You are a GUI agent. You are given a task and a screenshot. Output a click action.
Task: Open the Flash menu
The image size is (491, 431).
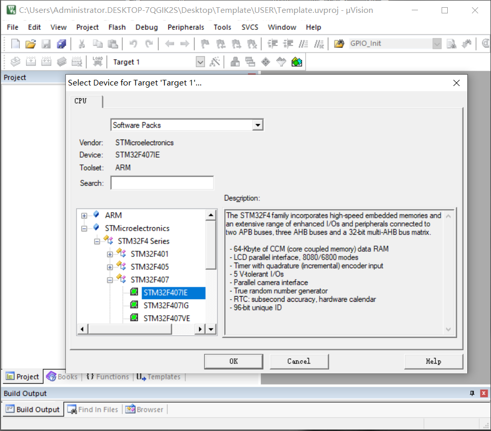[117, 27]
